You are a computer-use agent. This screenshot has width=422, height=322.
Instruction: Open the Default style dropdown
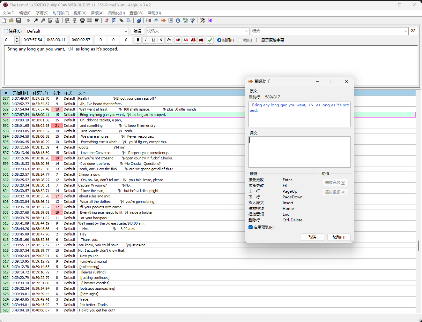click(77, 31)
